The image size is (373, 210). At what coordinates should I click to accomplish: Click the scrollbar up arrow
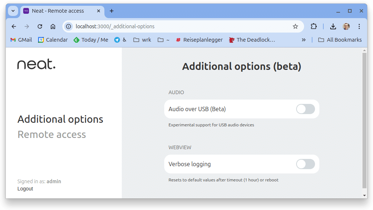click(364, 50)
